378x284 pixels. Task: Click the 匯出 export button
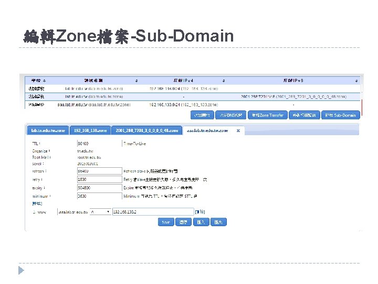pyautogui.click(x=218, y=222)
